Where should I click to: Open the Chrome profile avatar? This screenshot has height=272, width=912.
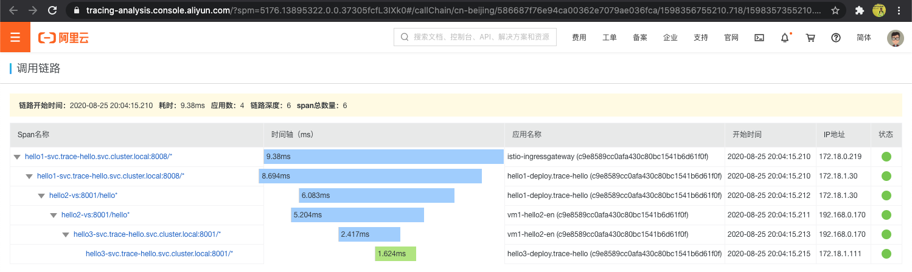coord(879,10)
